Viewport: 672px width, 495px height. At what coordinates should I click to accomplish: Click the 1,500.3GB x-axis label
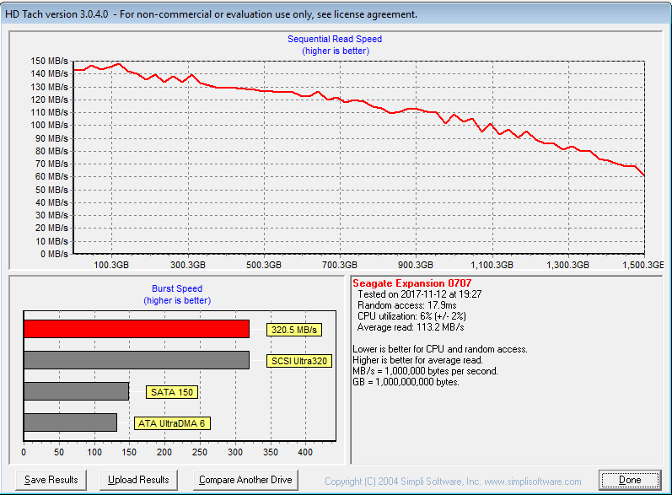644,265
